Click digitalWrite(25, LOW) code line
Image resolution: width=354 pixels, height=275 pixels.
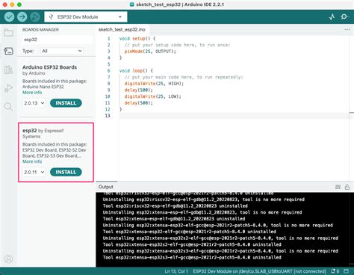152,96
